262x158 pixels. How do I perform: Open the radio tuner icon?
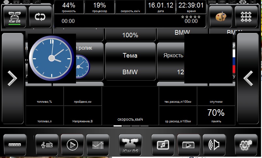[47, 144]
